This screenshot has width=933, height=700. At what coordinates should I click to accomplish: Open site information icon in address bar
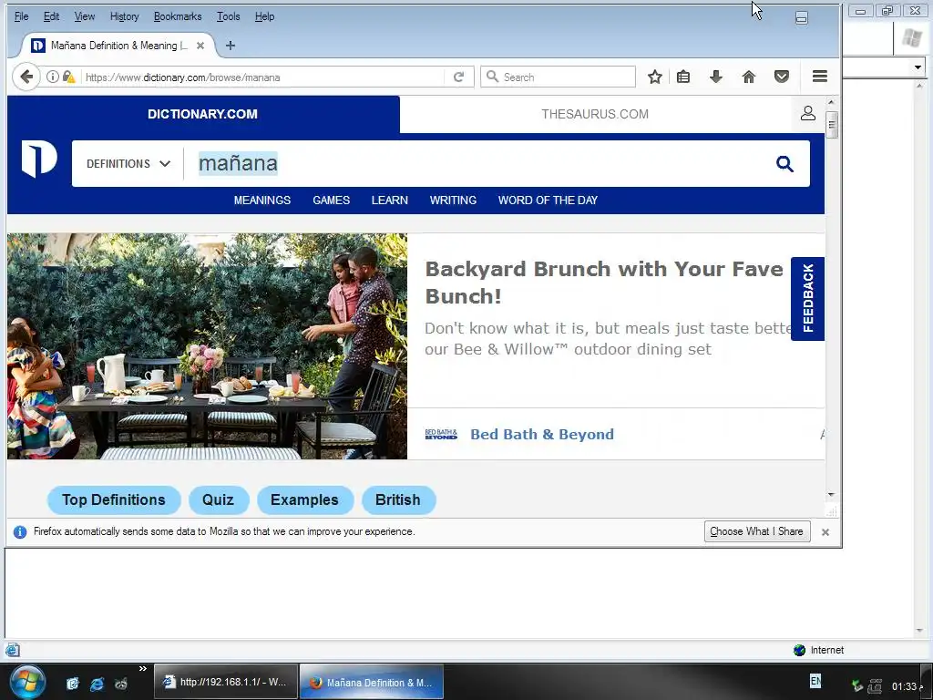coord(52,77)
